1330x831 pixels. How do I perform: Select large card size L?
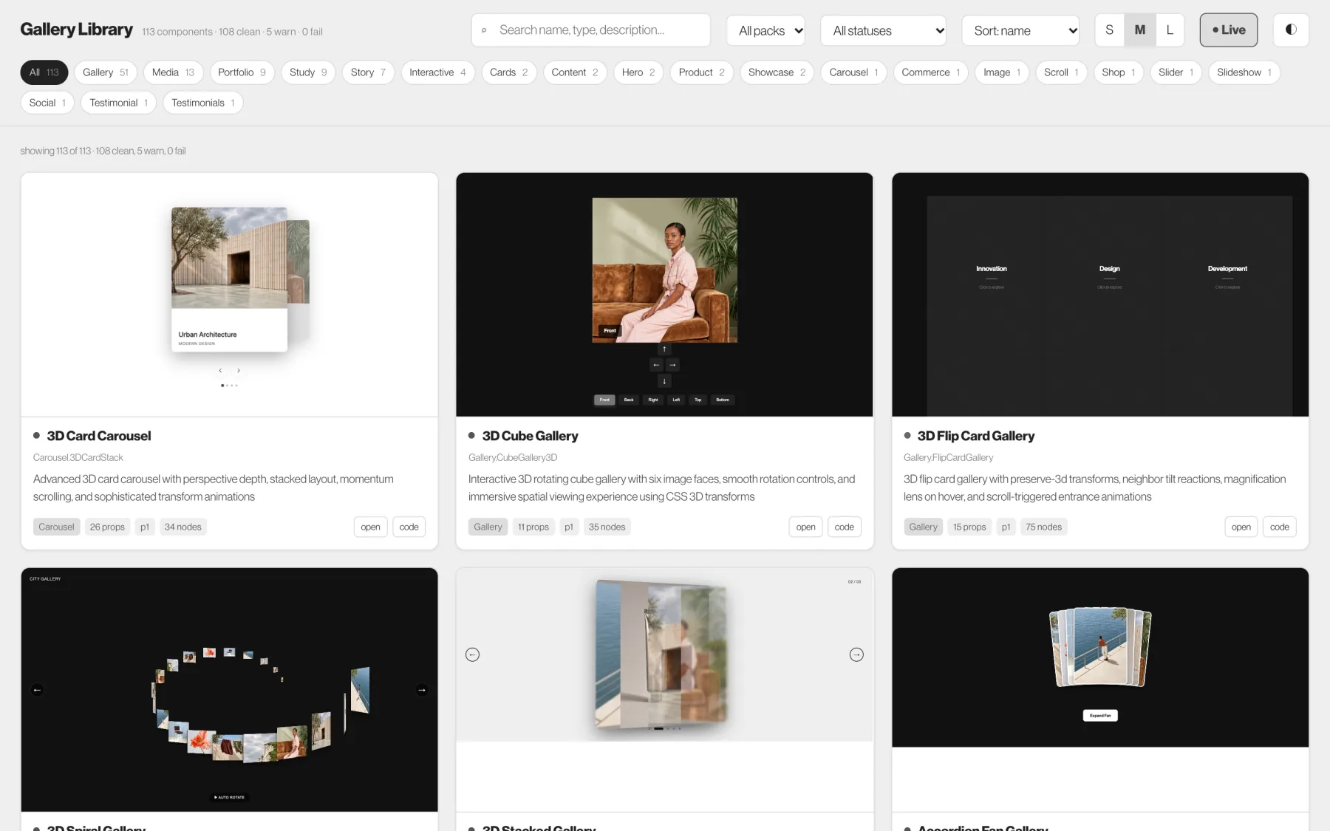coord(1170,30)
